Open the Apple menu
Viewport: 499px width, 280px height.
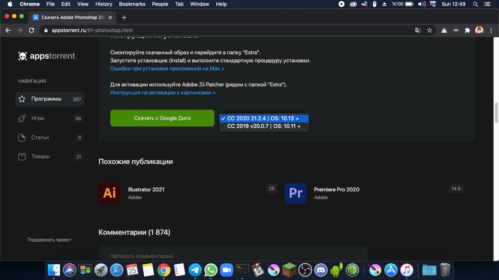(9, 4)
